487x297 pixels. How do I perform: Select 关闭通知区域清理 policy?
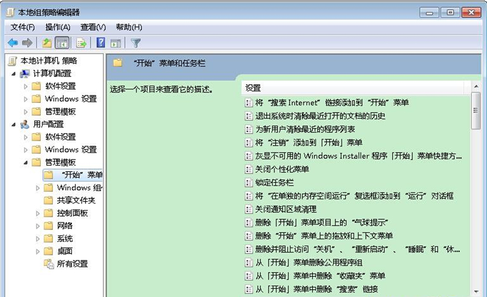286,209
